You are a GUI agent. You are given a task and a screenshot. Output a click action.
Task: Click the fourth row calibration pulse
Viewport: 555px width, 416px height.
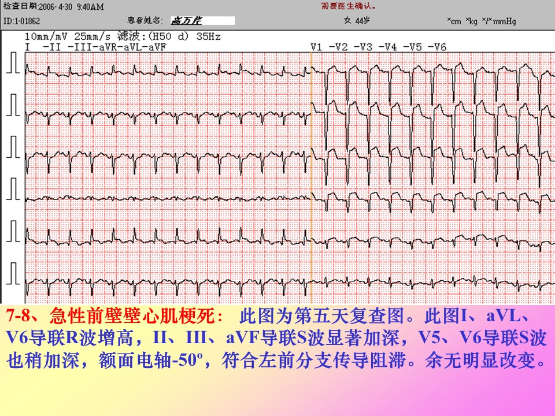pyautogui.click(x=14, y=189)
